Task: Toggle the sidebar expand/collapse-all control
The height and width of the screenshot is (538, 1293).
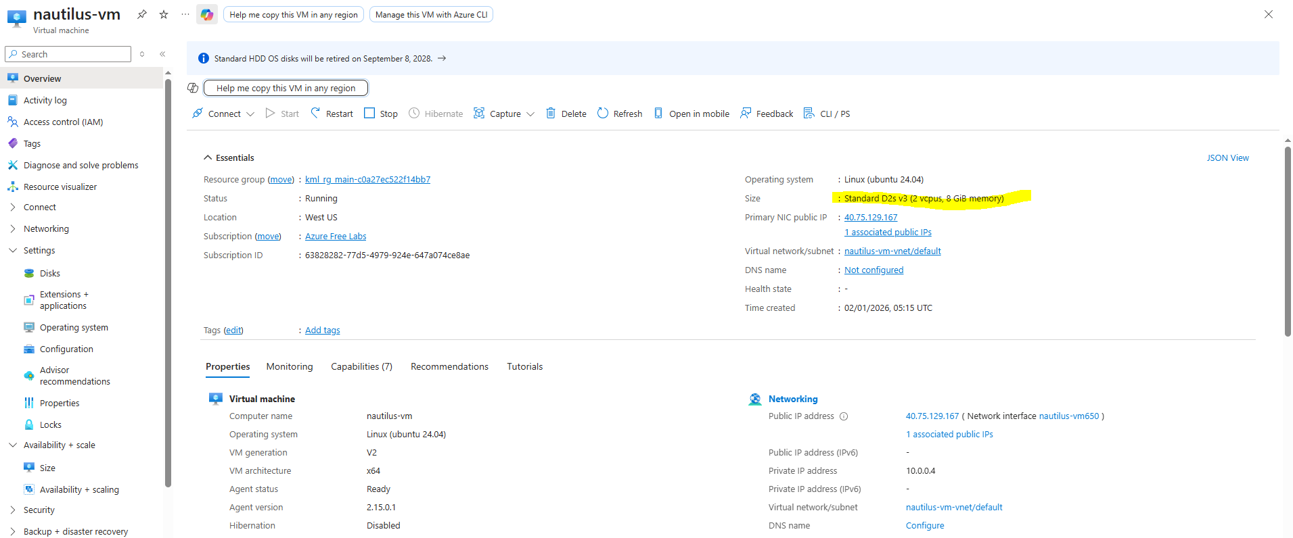Action: tap(142, 54)
